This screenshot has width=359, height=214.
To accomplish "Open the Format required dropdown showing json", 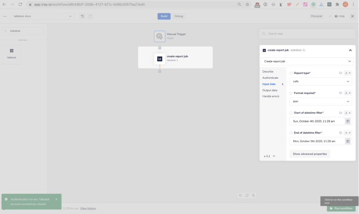I will (x=320, y=101).
